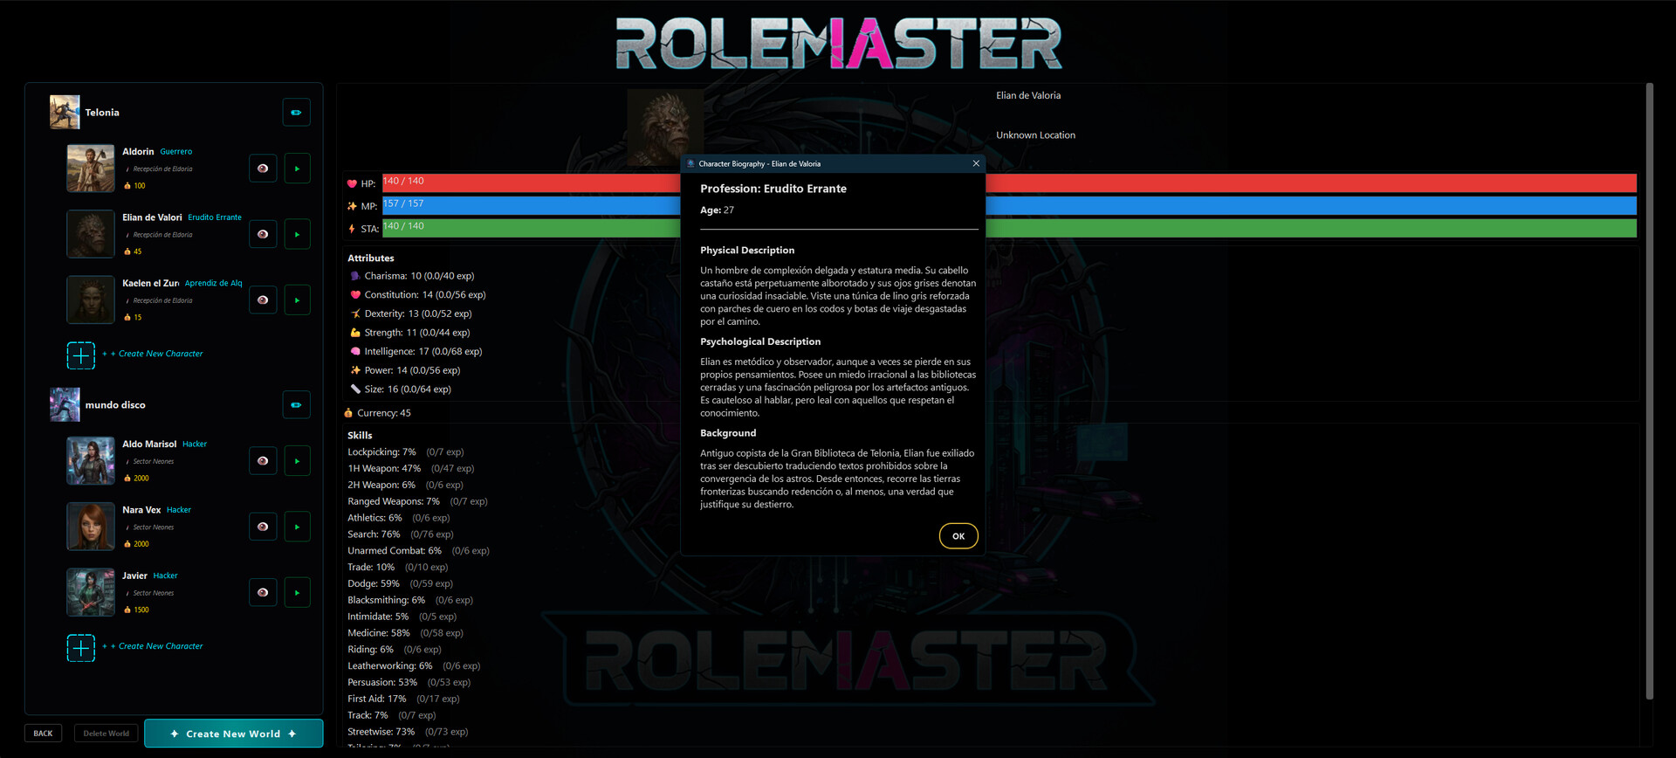
Task: Play as Aldorin
Action: (297, 169)
